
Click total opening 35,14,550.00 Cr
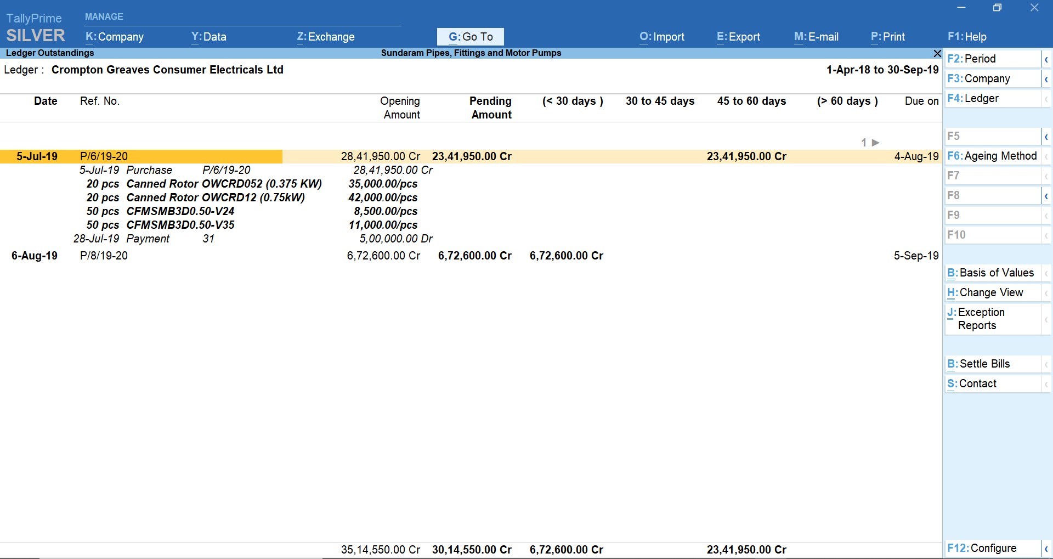[381, 550]
